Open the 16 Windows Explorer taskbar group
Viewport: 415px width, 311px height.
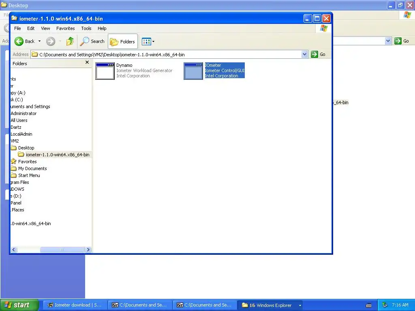[x=270, y=305]
